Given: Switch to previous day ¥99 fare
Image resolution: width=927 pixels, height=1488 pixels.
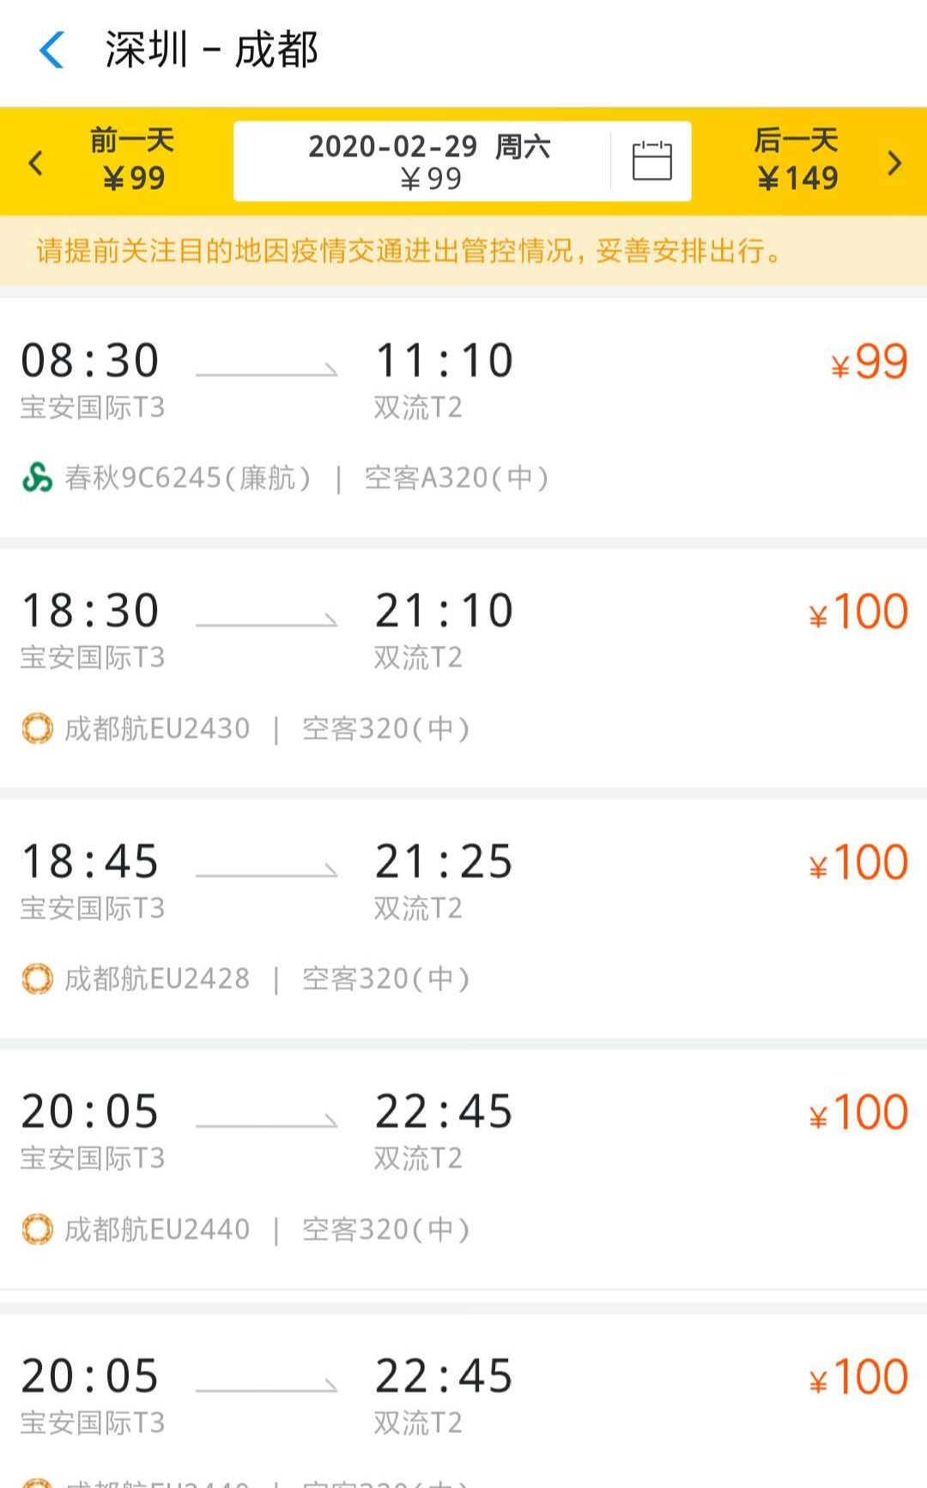Looking at the screenshot, I should click(132, 160).
